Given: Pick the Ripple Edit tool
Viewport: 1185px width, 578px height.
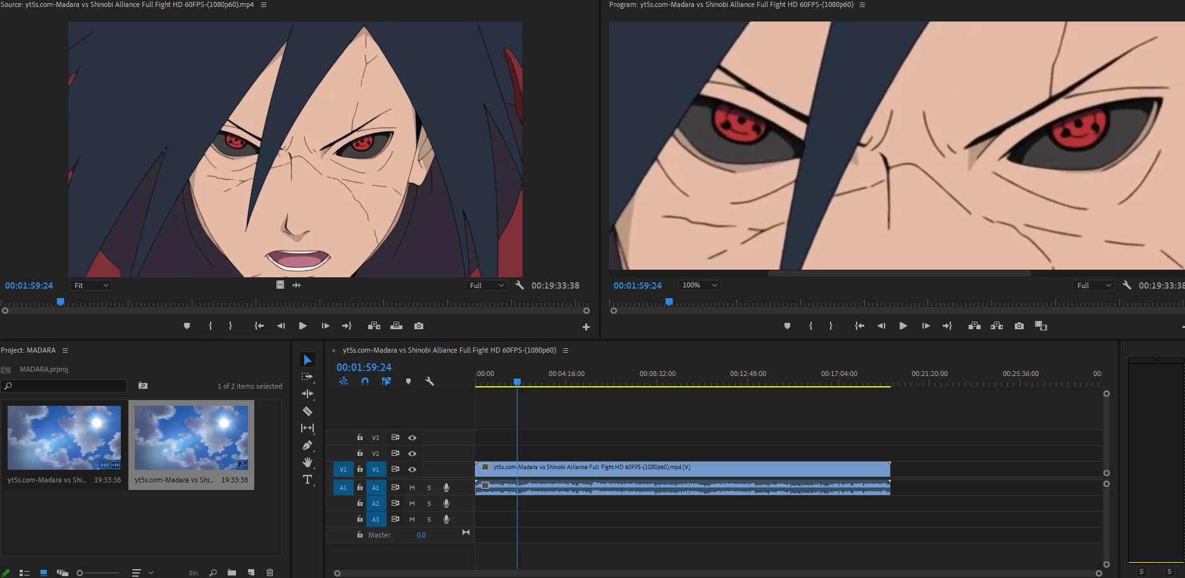Looking at the screenshot, I should (307, 394).
